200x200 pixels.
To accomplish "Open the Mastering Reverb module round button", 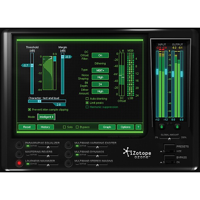I will [x=19, y=154].
